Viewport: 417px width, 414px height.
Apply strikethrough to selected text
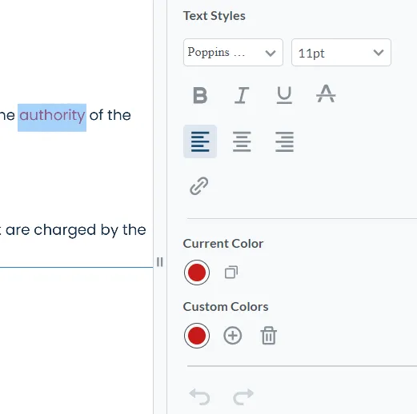pos(326,94)
